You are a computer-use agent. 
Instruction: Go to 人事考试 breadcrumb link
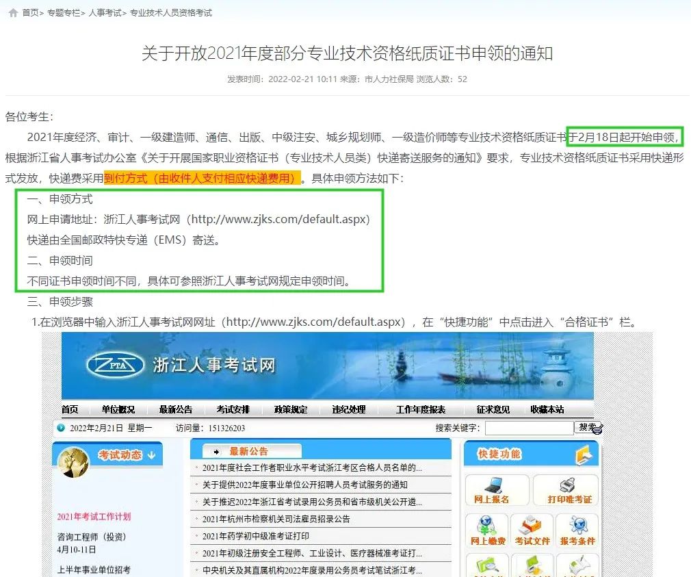(x=104, y=13)
